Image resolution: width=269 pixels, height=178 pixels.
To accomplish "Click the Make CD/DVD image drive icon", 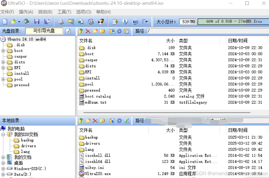I will point(61,22).
